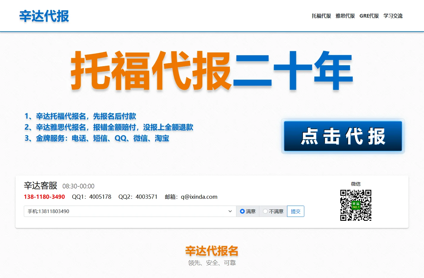Click the 点击代报 big blue button
This screenshot has width=424, height=278.
343,136
